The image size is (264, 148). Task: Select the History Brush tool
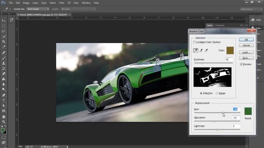(4, 69)
